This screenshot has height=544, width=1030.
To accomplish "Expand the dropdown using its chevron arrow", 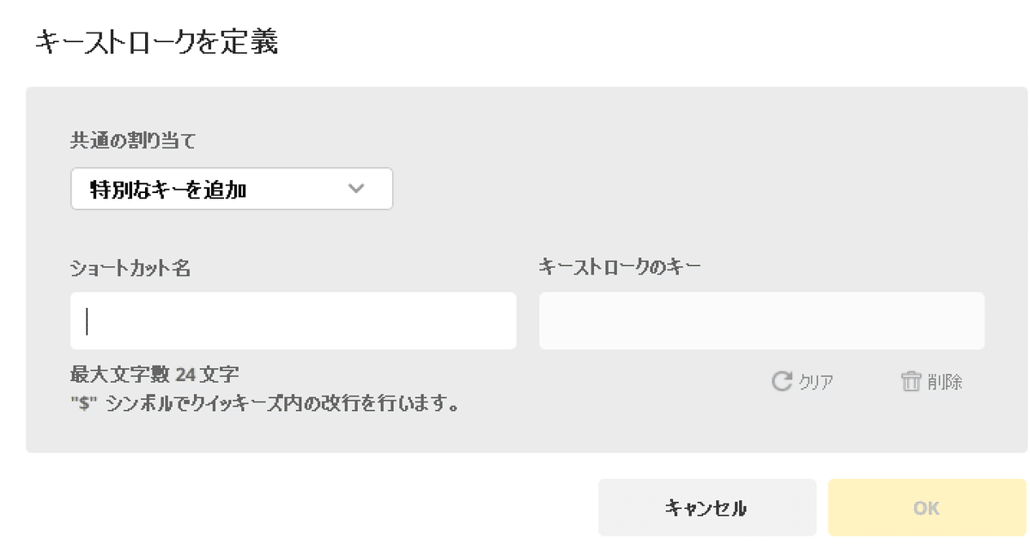I will click(x=357, y=189).
